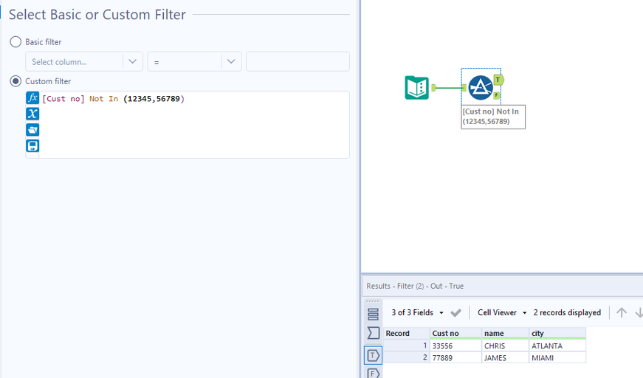Open the 3 of 3 Fields dropdown
This screenshot has height=378, width=643.
pos(417,312)
